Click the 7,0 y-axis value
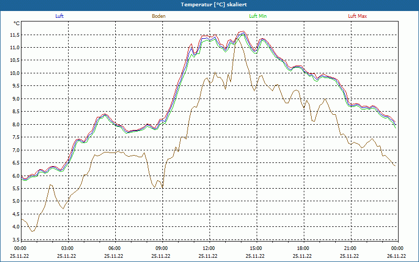419x262 pixels. click(16, 150)
